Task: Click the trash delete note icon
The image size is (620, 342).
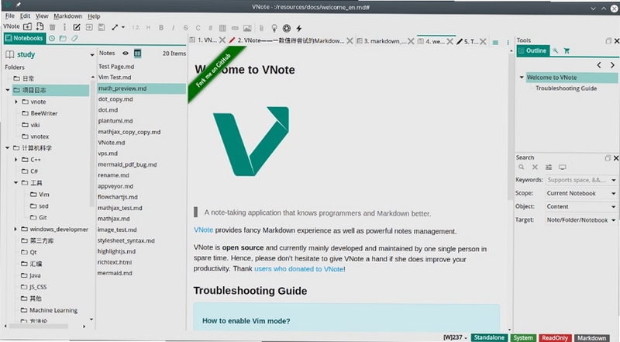Action: point(52,27)
